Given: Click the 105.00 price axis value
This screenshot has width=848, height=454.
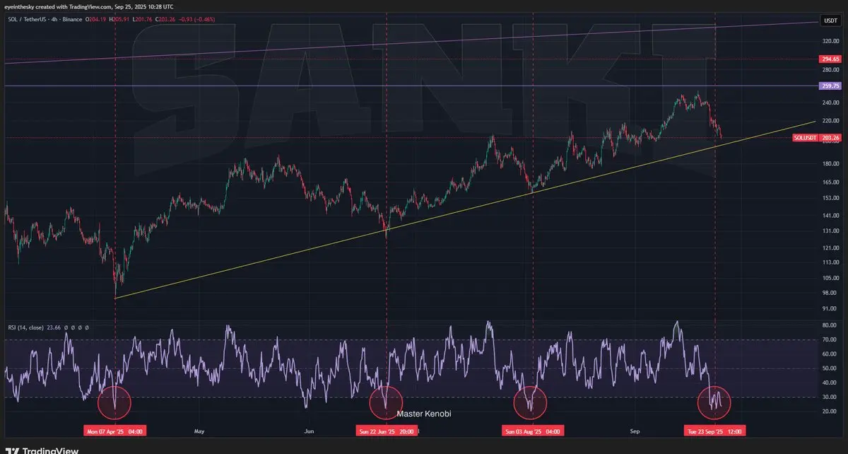Looking at the screenshot, I should click(830, 278).
